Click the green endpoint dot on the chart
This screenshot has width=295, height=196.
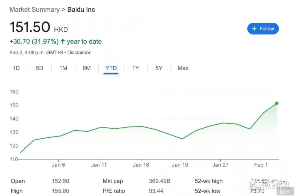tap(277, 103)
